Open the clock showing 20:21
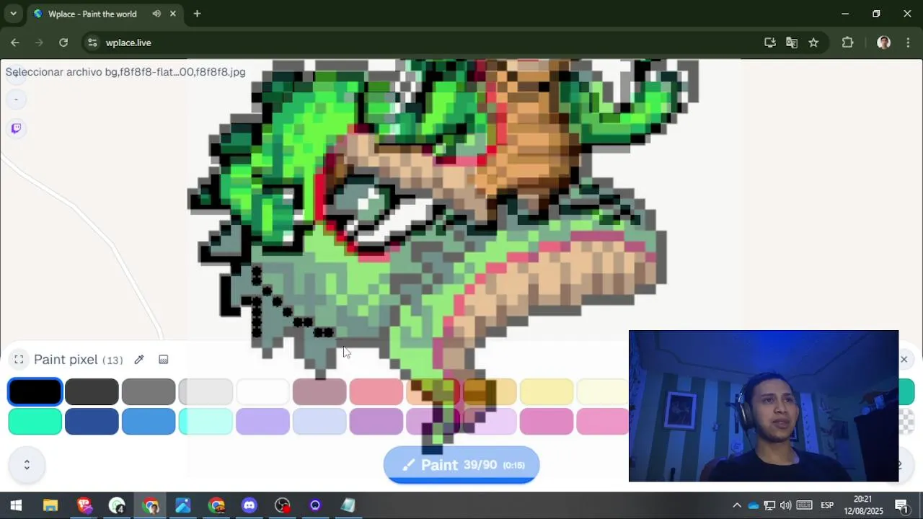 click(863, 505)
